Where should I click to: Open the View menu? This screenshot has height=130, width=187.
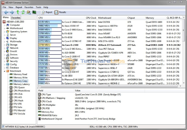tap(11, 7)
